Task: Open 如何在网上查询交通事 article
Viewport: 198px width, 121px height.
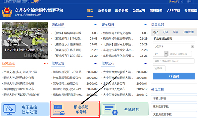Action: tap(118, 33)
